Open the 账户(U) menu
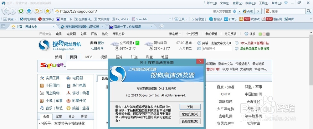313x129 pixels. pyautogui.click(x=212, y=3)
